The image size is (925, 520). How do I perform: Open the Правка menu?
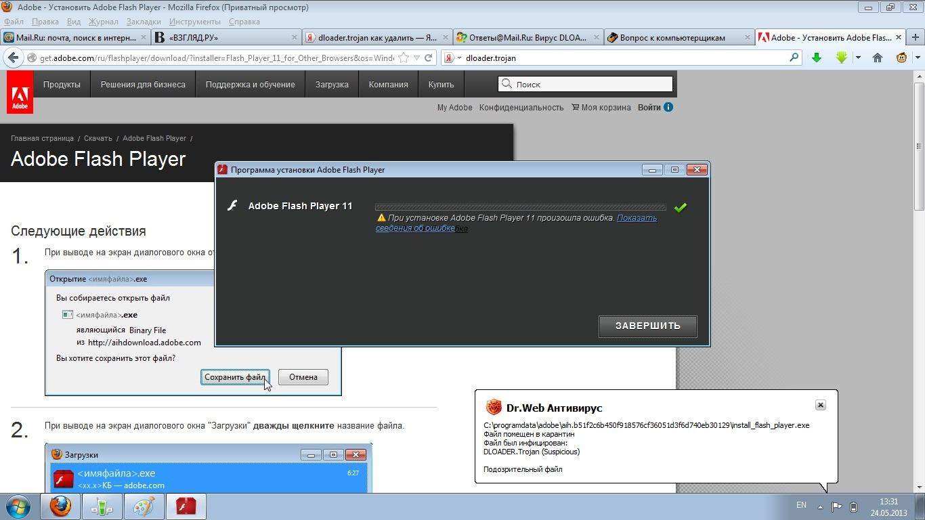tap(45, 22)
